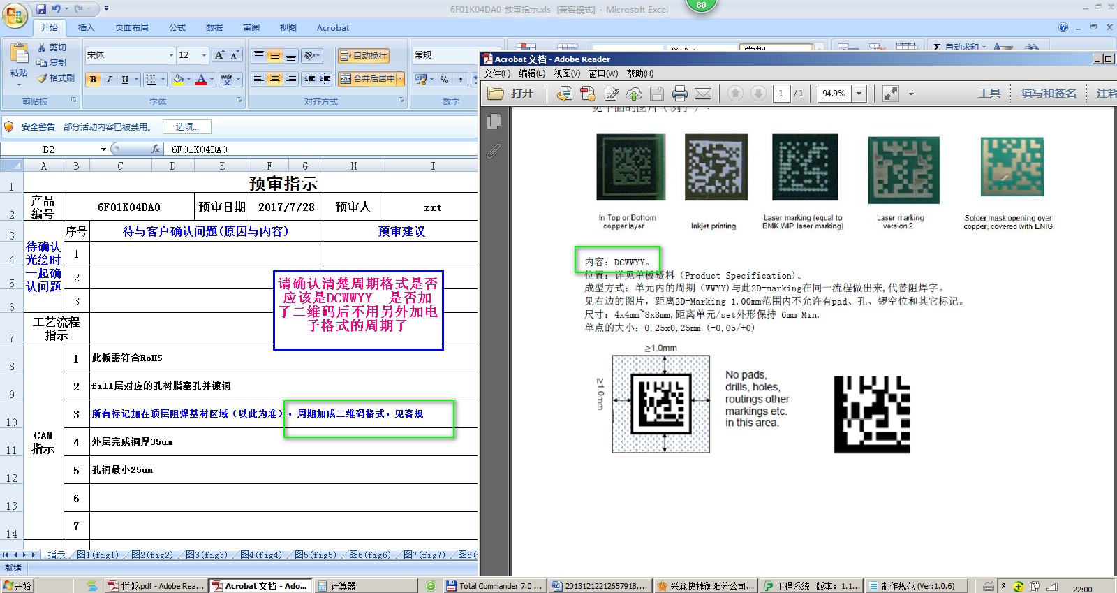
Task: Expand the Font group dialog launcher
Action: point(239,101)
